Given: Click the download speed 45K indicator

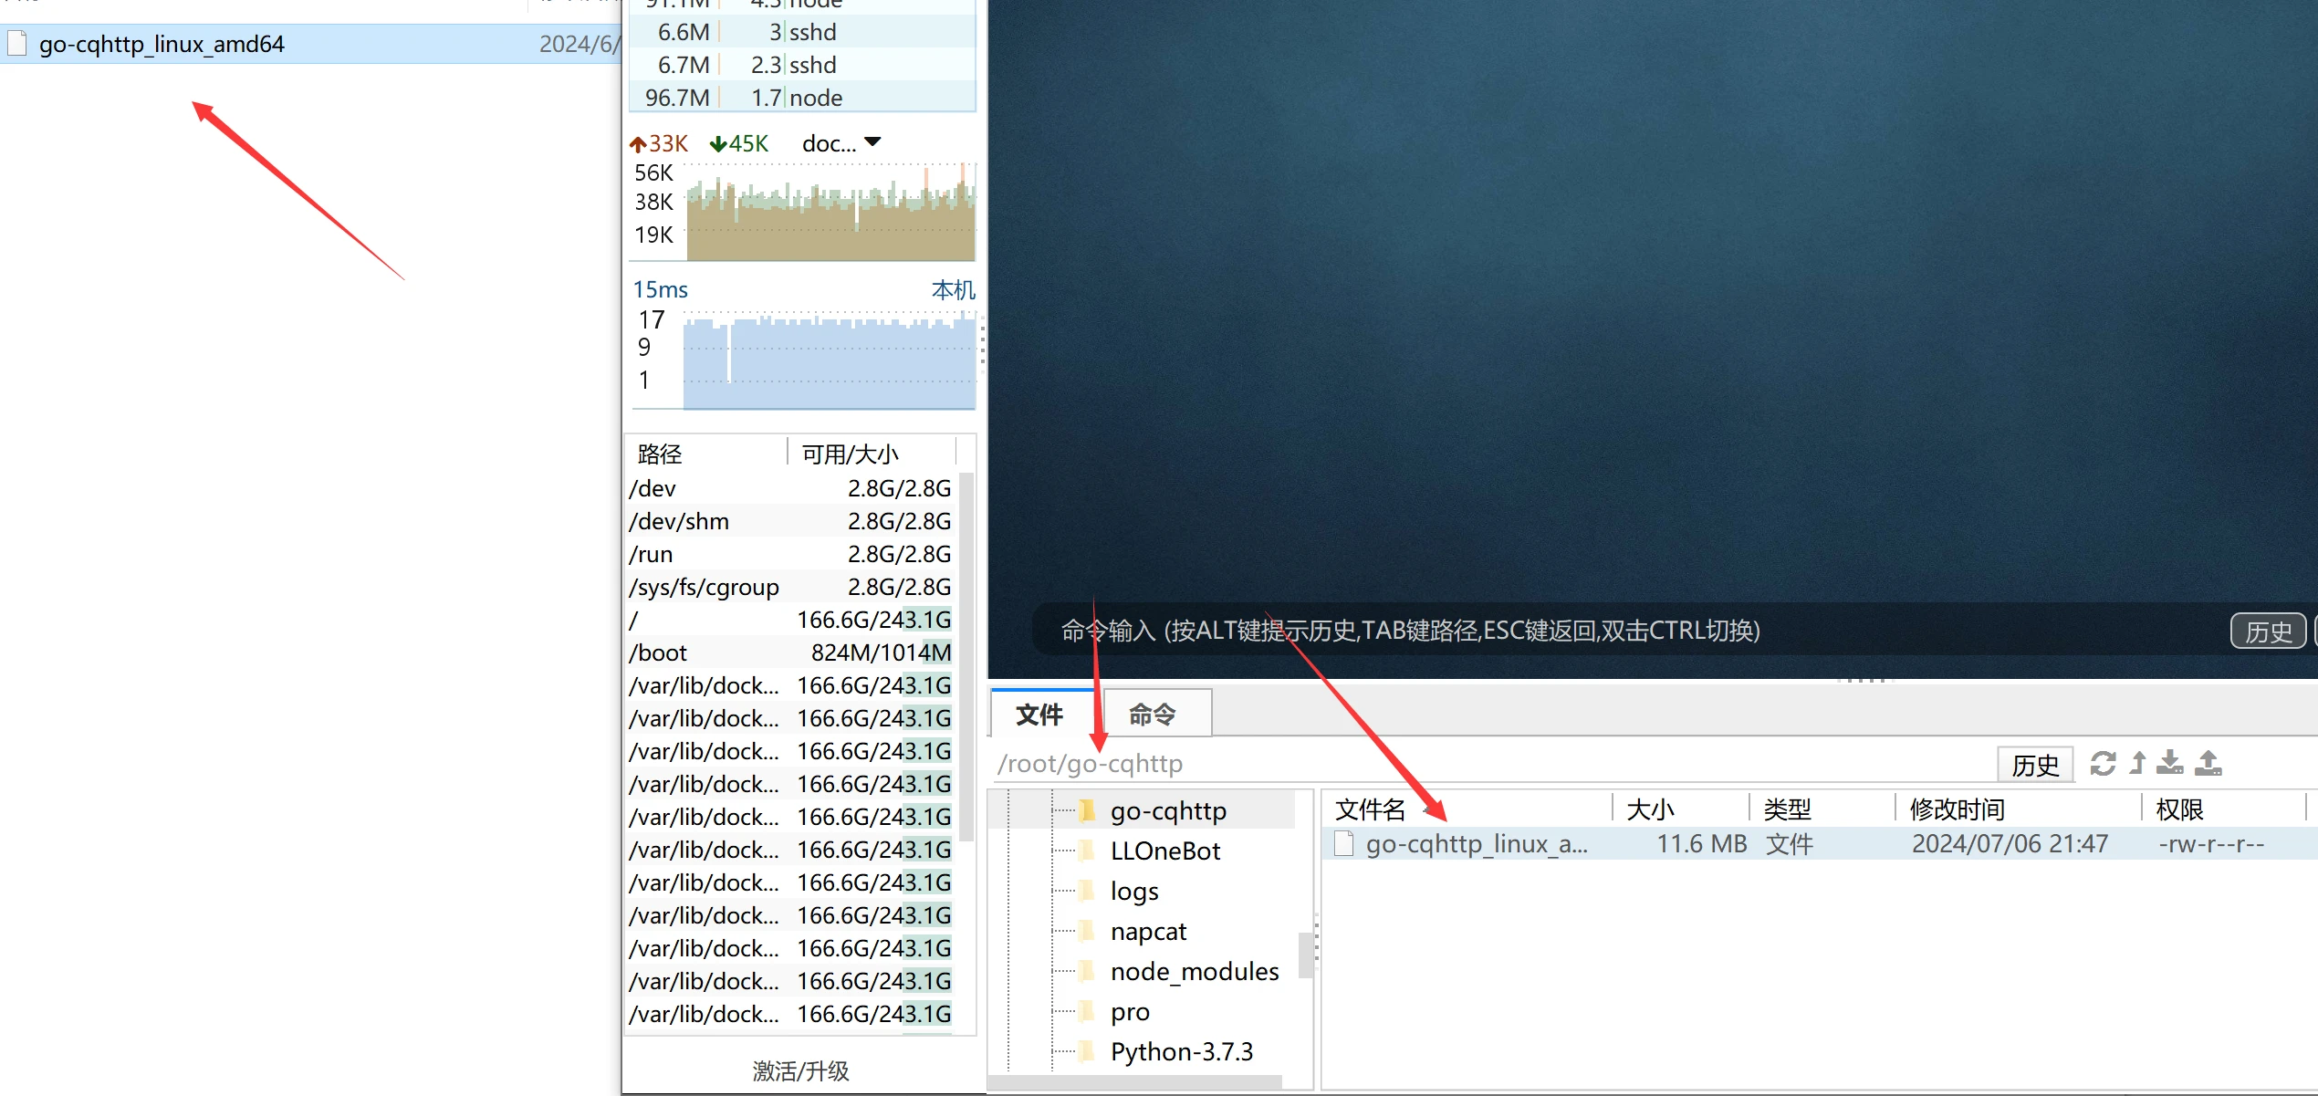Looking at the screenshot, I should (x=739, y=143).
